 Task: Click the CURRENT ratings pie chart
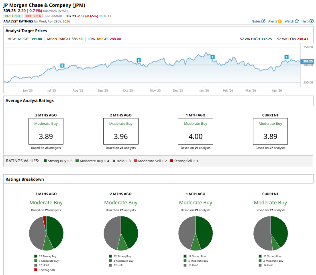click(x=271, y=233)
